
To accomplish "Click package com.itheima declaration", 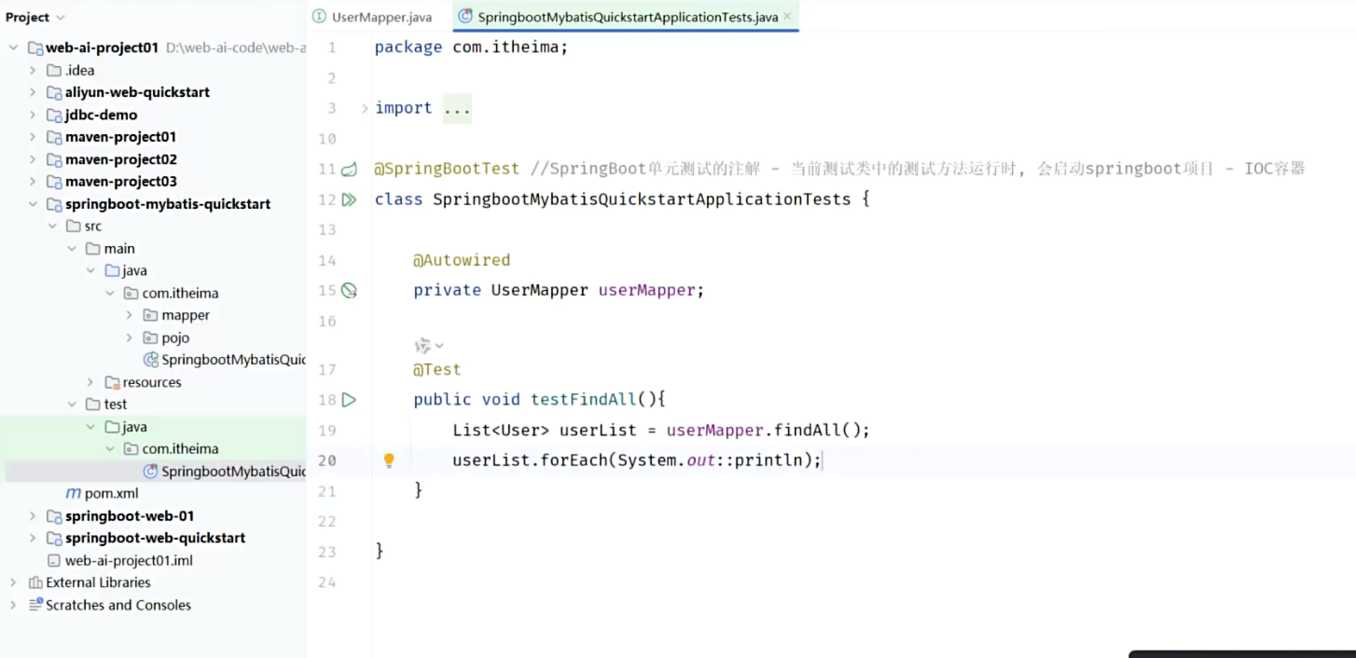I will click(471, 48).
